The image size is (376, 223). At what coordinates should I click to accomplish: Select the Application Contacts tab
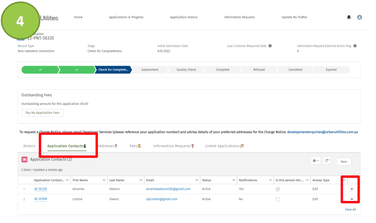click(x=66, y=146)
